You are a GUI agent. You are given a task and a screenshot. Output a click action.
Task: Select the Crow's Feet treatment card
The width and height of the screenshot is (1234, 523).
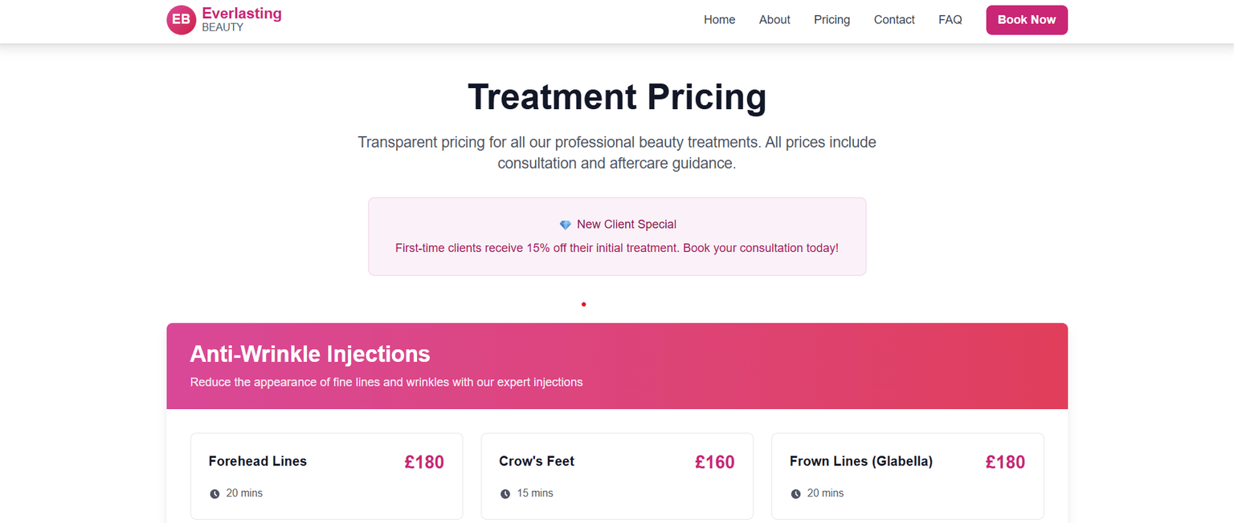click(617, 476)
